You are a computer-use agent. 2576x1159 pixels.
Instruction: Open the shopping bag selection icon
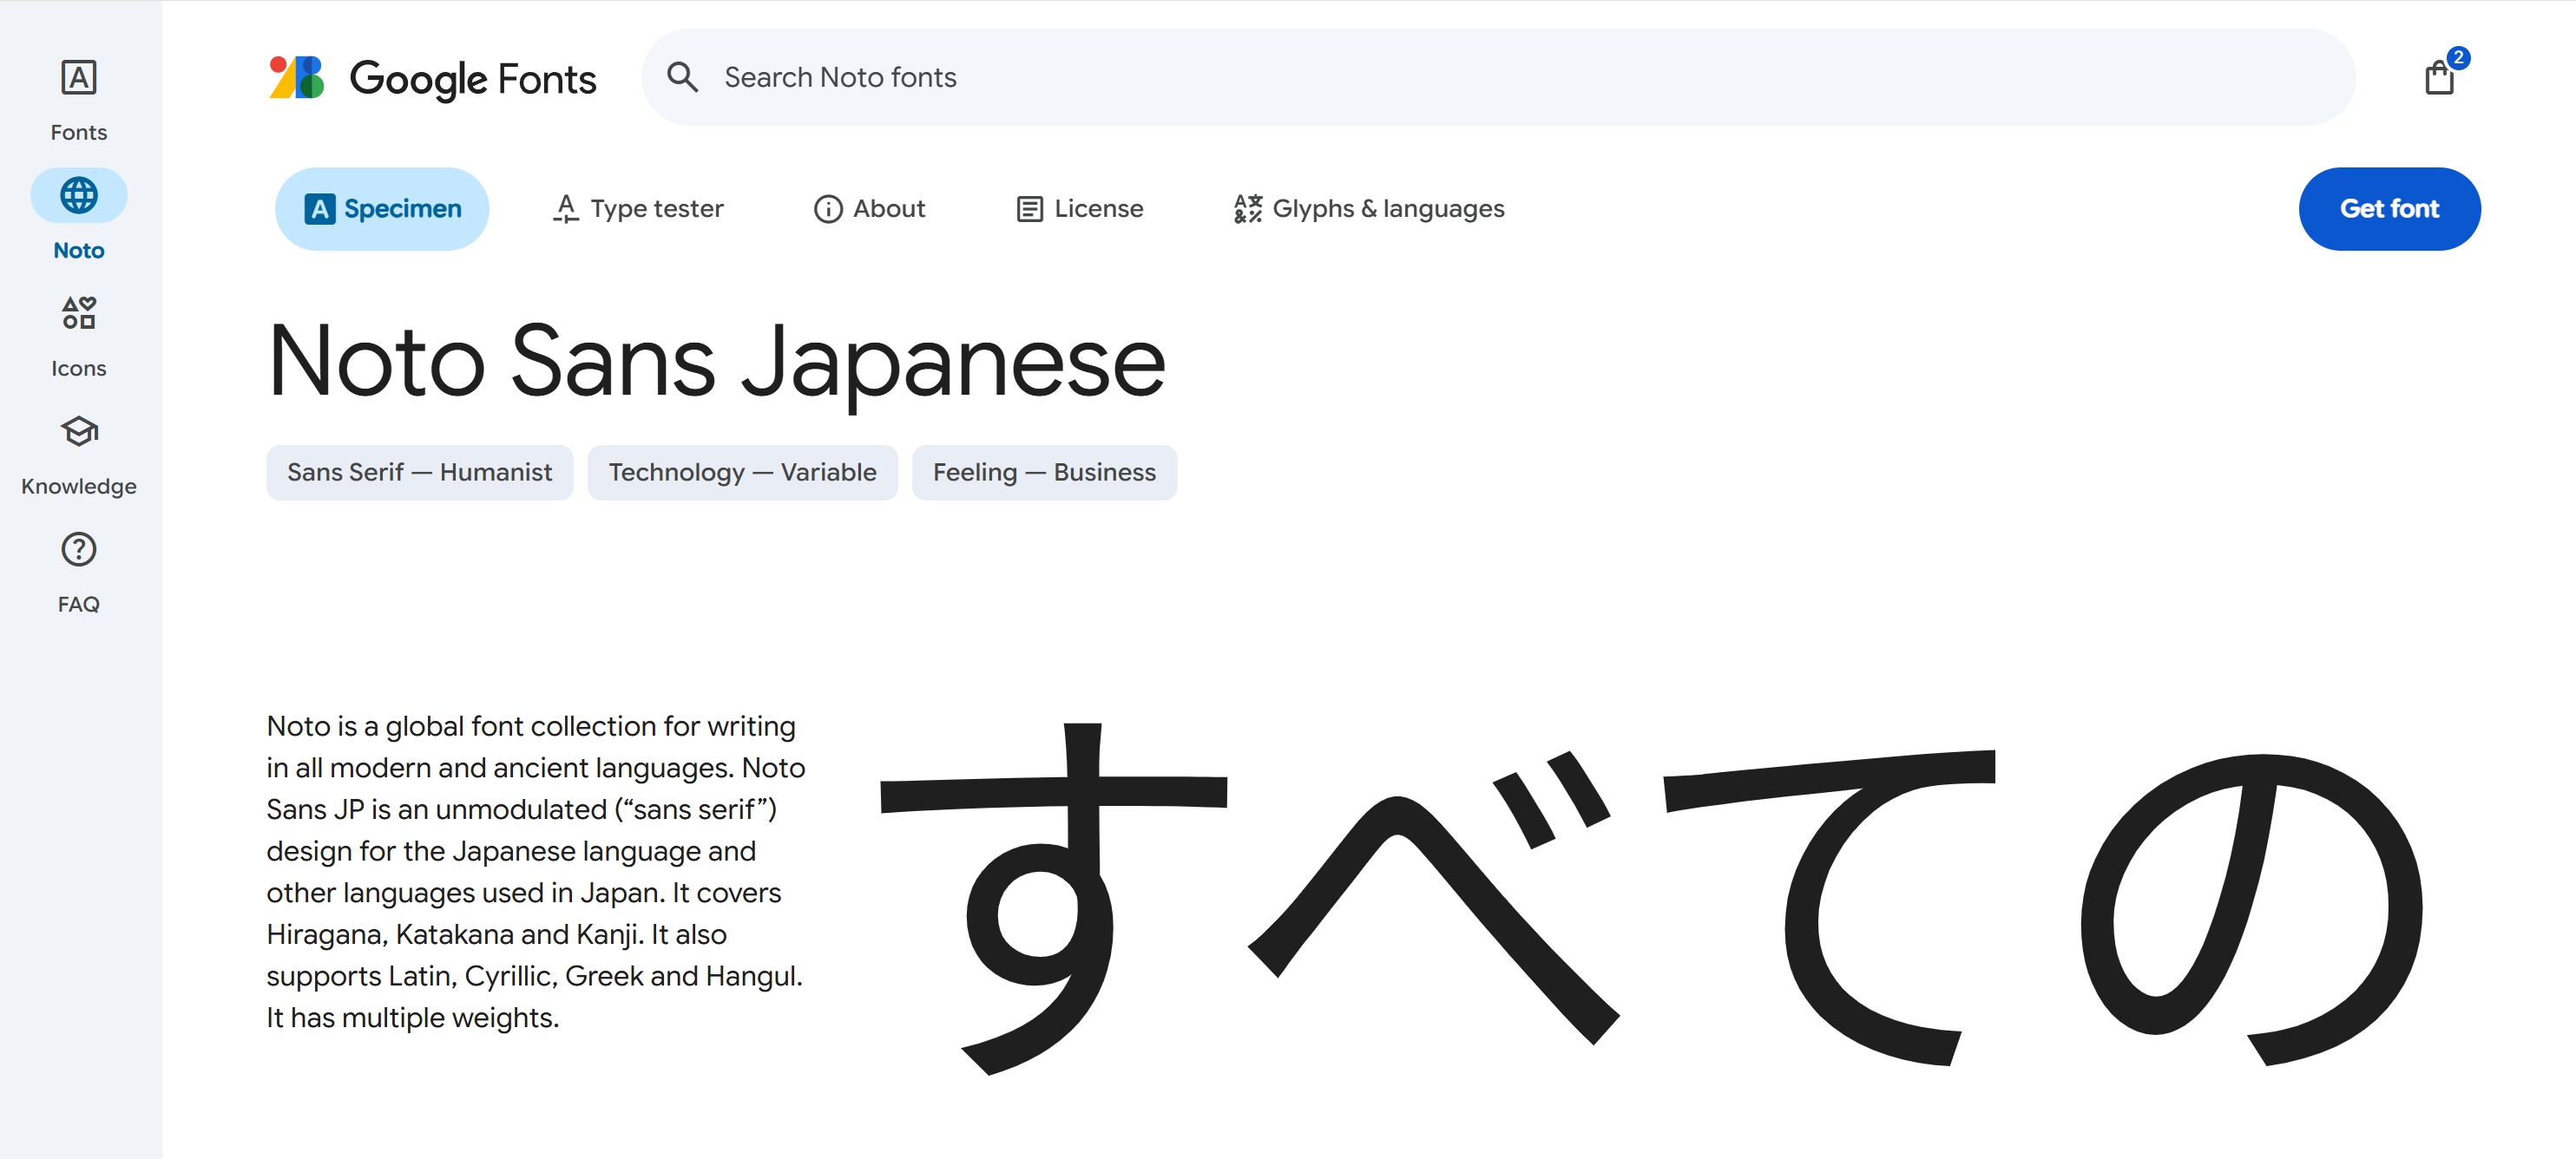(x=2439, y=77)
